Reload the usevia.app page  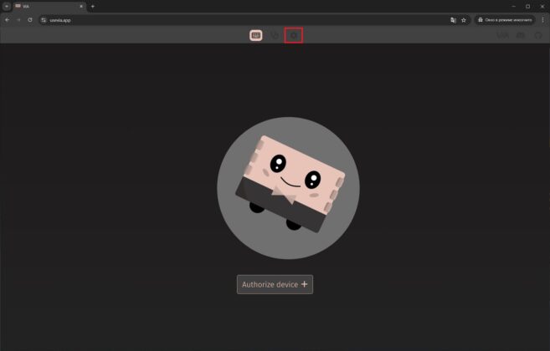[30, 20]
